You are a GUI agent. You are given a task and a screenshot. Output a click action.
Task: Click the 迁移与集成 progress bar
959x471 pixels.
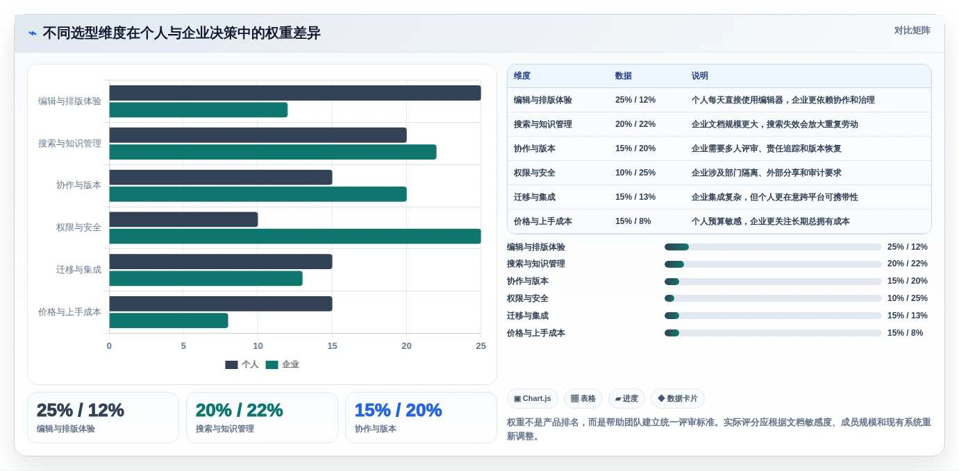773,316
